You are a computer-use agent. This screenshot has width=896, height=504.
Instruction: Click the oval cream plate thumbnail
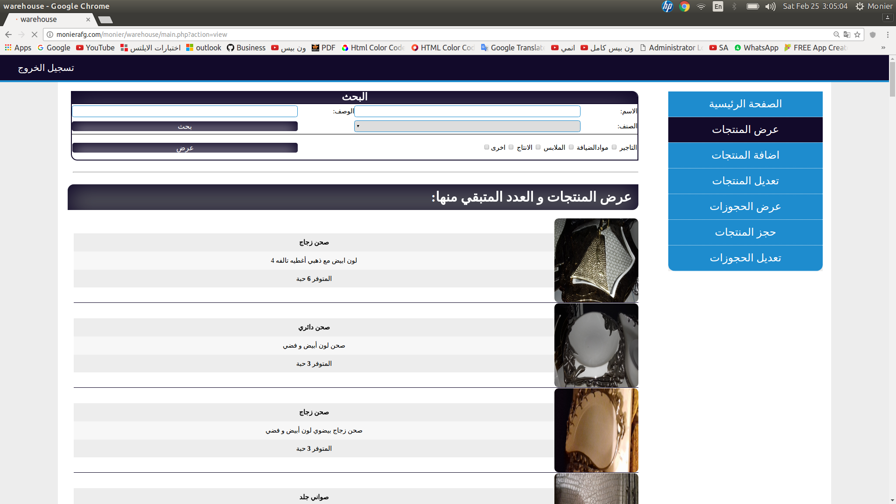pyautogui.click(x=596, y=430)
